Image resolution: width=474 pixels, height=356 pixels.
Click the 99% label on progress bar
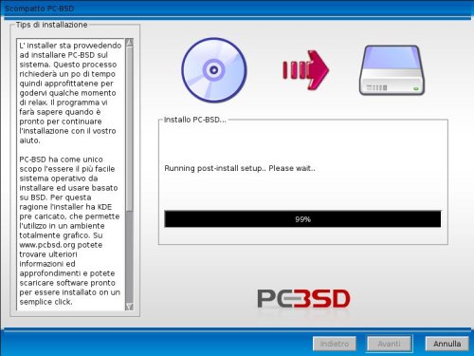pyautogui.click(x=303, y=219)
